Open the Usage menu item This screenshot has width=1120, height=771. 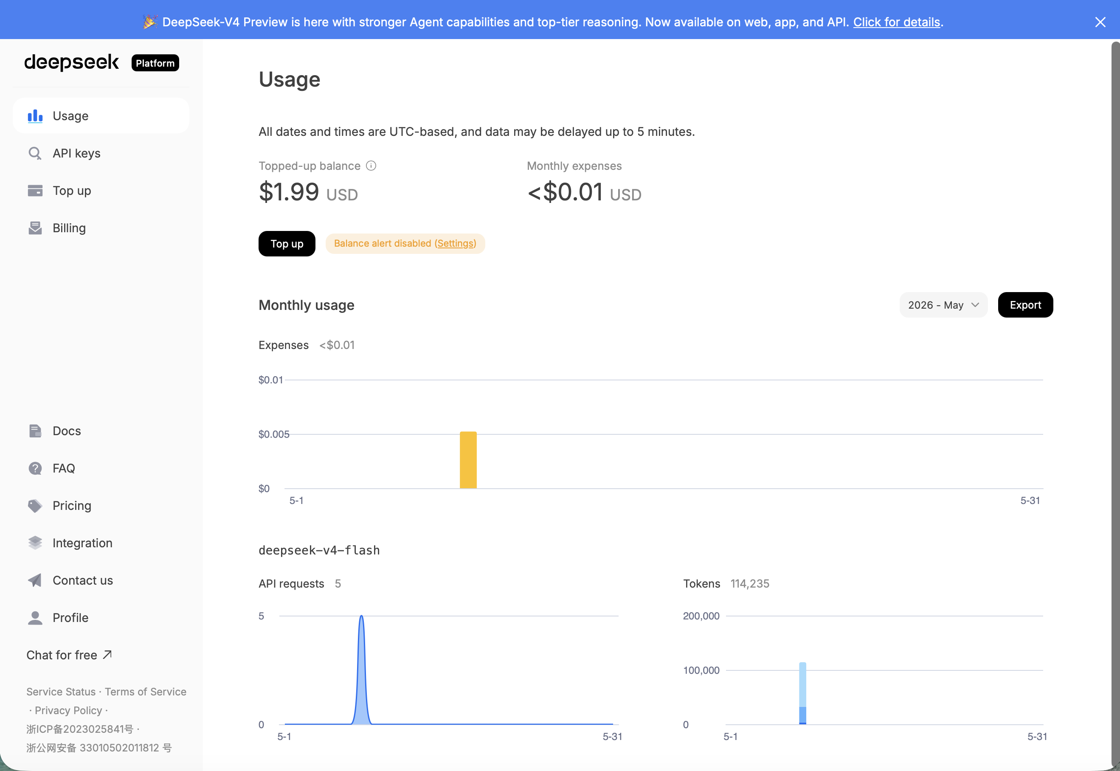(x=101, y=116)
